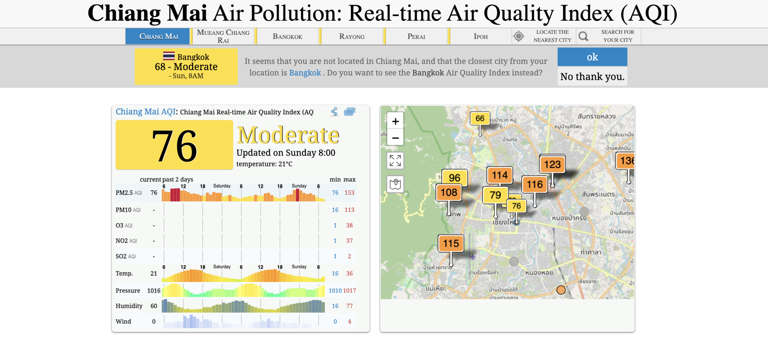Viewport: 768px width, 355px height.
Task: Expand the map to fullscreen
Action: click(395, 160)
